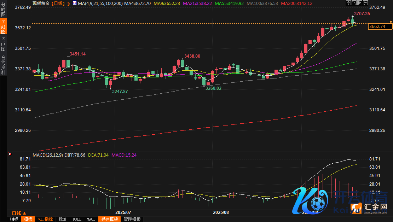Click the 另存模板 button

click(109, 219)
